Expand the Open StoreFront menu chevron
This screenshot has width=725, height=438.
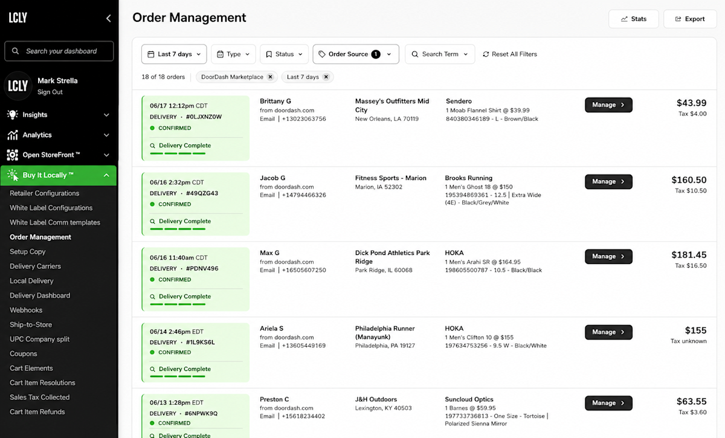tap(106, 155)
